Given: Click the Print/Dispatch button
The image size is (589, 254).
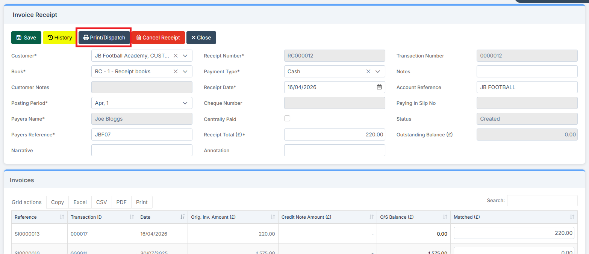Looking at the screenshot, I should (x=104, y=38).
